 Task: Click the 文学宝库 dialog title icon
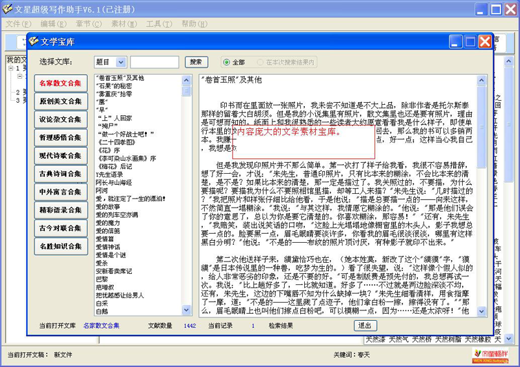[x=34, y=42]
